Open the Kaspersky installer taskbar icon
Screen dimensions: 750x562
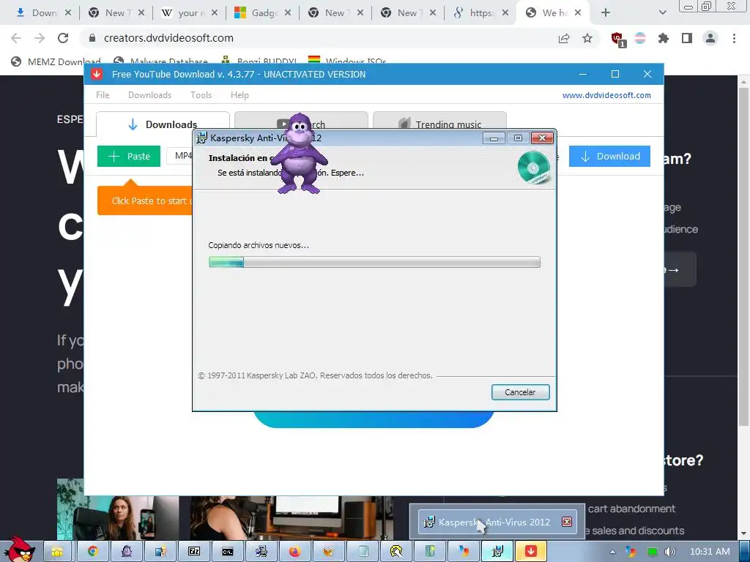pyautogui.click(x=497, y=552)
